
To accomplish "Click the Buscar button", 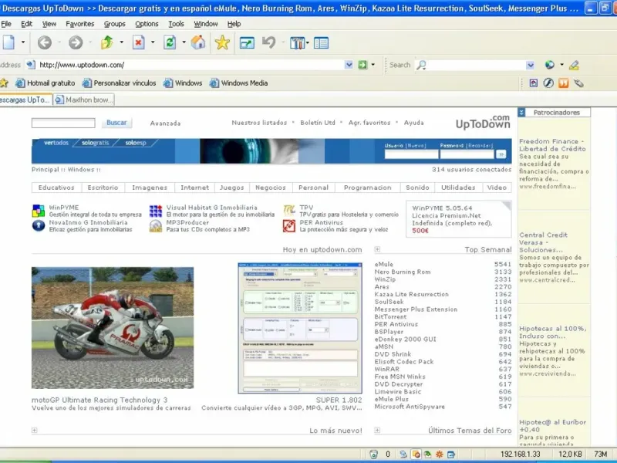I will (116, 123).
